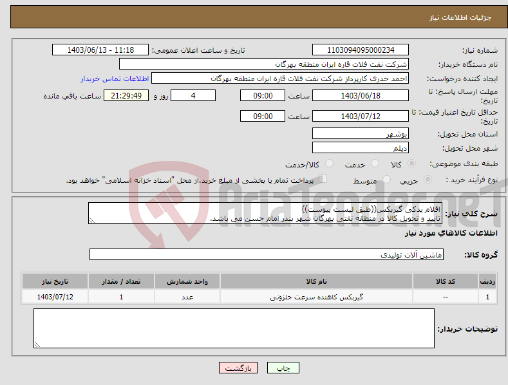This screenshot has width=508, height=385.
Task: Click the price validity time field 09:00
Action: (x=263, y=116)
